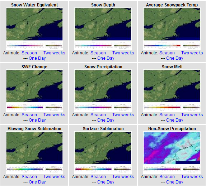Click the Average Snowpack Temp color legend
206x186 pixels.
(x=162, y=45)
